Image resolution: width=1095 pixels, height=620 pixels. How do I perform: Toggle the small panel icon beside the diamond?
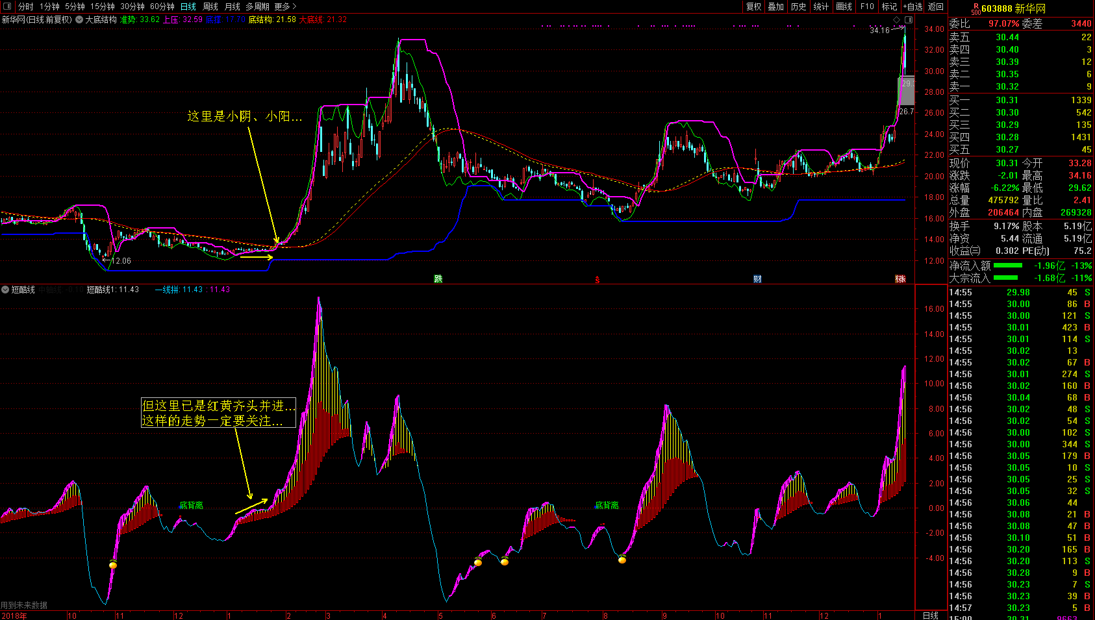click(909, 20)
